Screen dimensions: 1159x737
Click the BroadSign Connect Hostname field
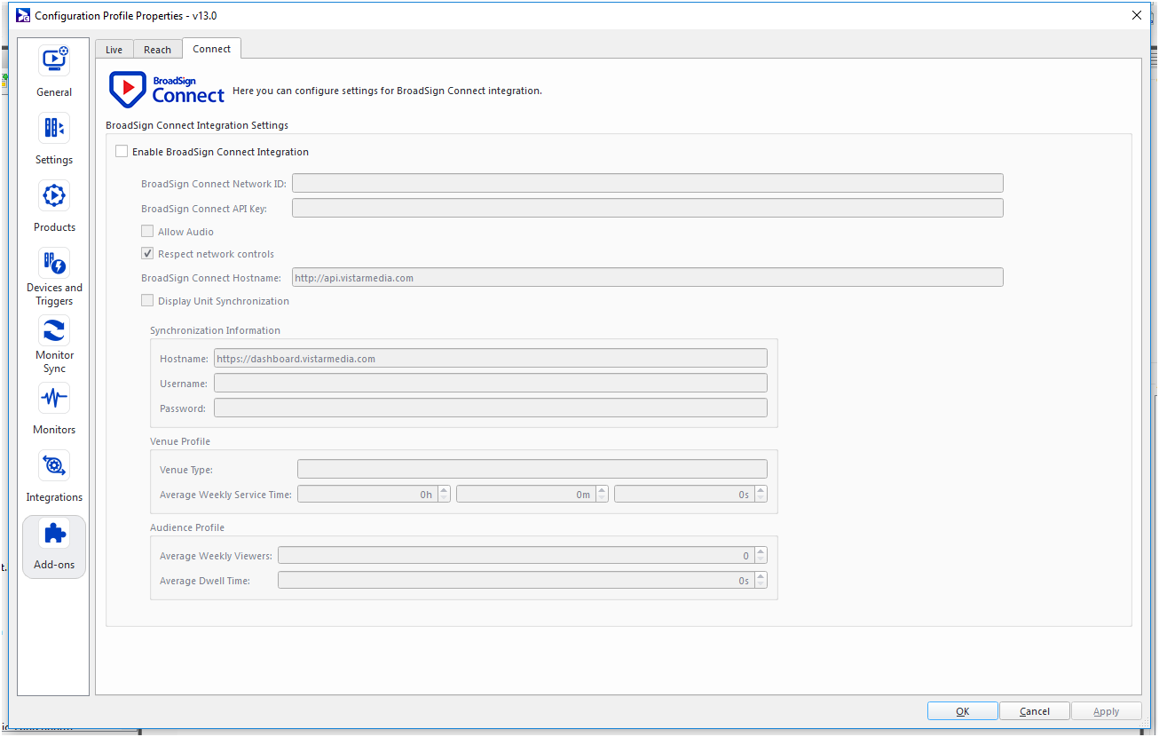648,277
